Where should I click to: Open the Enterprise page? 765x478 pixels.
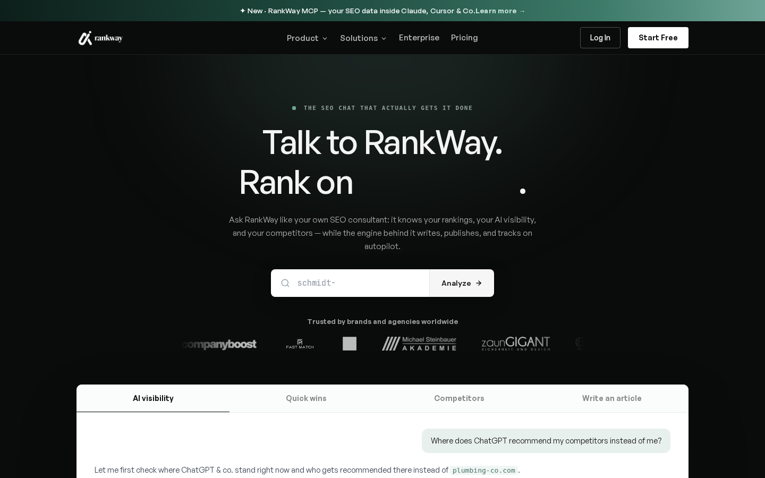pos(419,38)
